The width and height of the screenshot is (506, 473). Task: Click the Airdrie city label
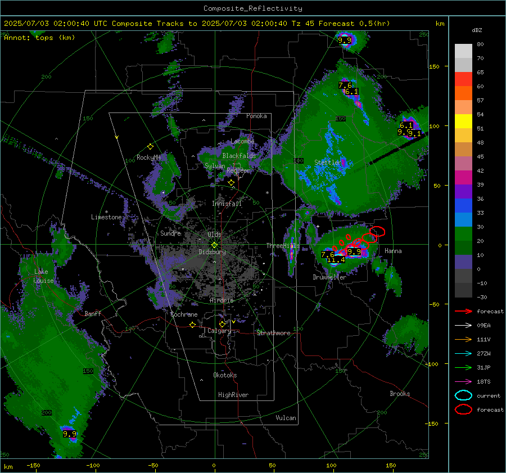point(222,300)
